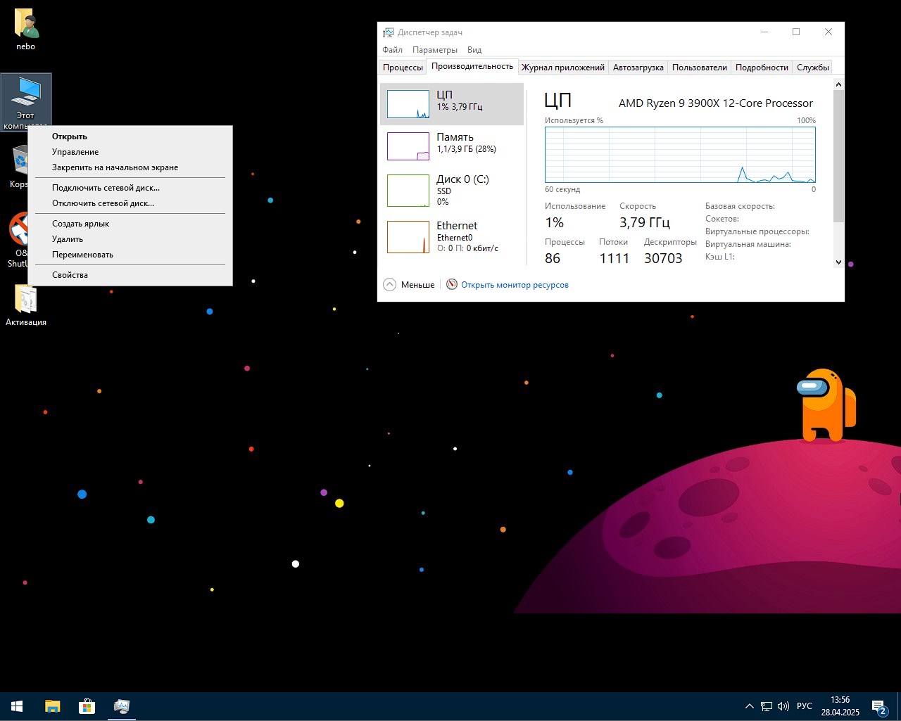Open the network icon in the system tray
This screenshot has width=901, height=721.
pos(767,706)
